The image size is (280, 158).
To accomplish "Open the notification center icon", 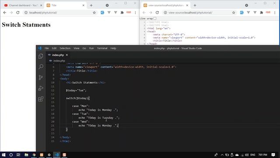I will point(273,155).
